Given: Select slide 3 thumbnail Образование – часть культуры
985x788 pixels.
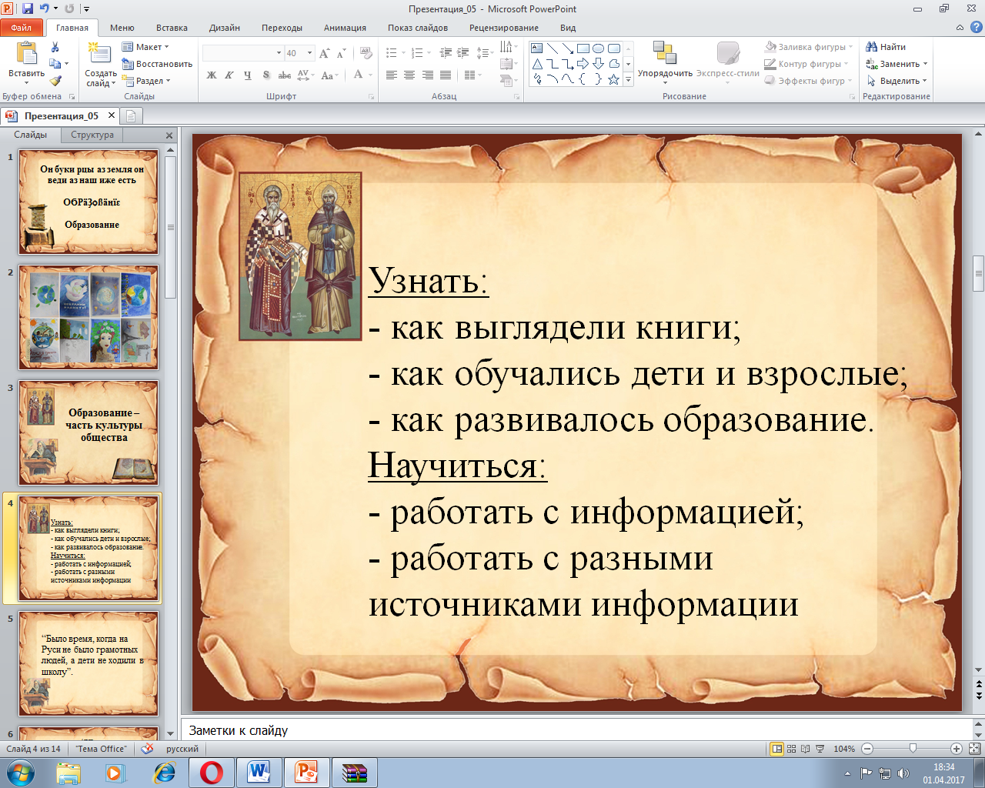Looking at the screenshot, I should pyautogui.click(x=88, y=433).
